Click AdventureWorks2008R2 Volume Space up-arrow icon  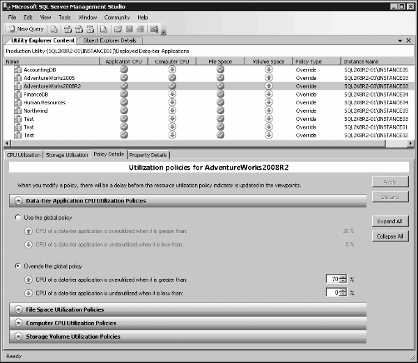click(269, 86)
